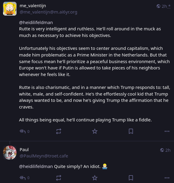Open more options menu on Paul's post

click(167, 178)
